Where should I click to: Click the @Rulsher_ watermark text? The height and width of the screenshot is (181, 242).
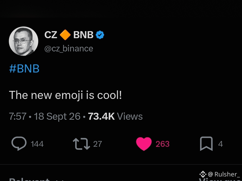point(224,174)
